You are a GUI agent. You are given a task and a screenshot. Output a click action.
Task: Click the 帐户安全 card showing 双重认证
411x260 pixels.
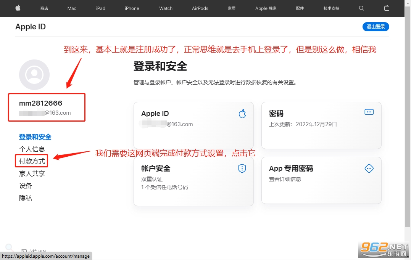[193, 181]
